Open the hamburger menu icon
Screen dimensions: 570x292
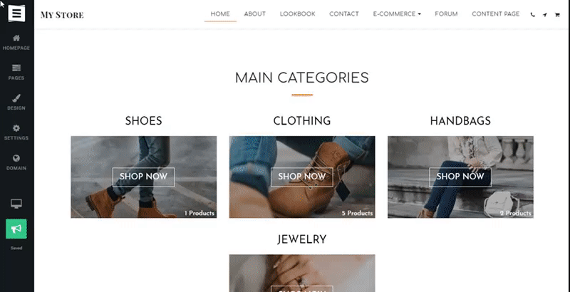(x=16, y=13)
